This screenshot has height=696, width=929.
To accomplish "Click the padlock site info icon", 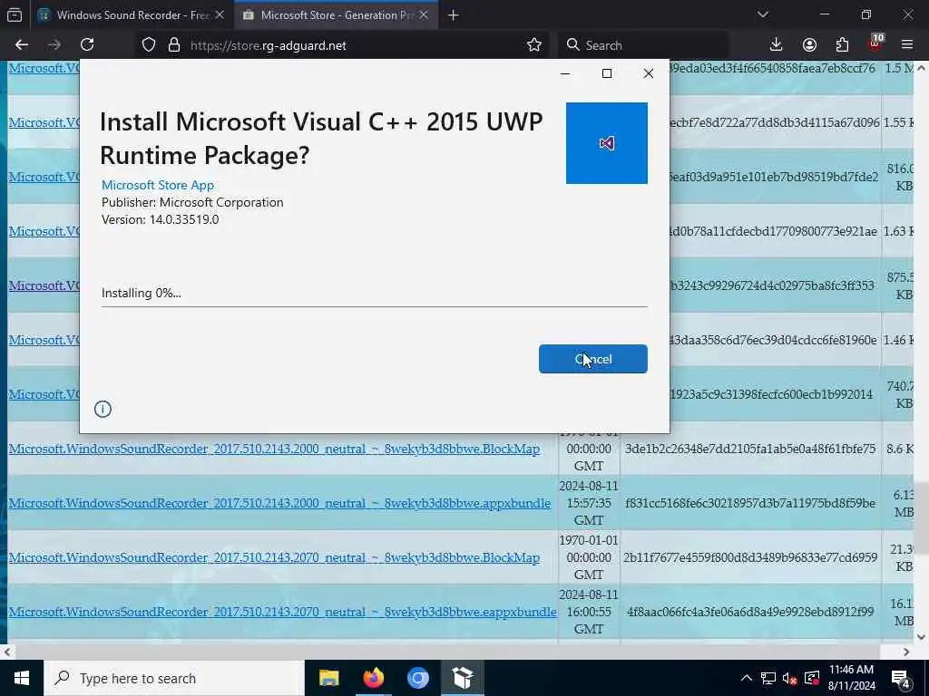I will click(x=174, y=45).
